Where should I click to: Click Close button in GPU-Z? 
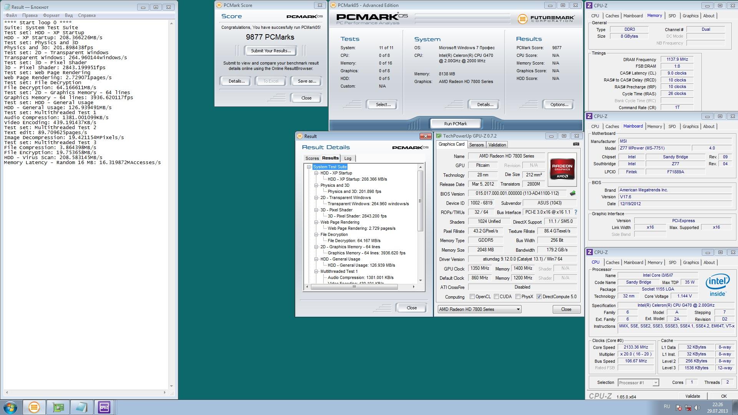tap(566, 309)
